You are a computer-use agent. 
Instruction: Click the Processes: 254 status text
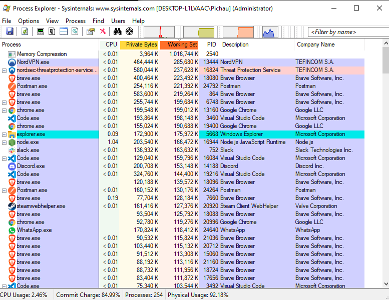pyautogui.click(x=144, y=295)
